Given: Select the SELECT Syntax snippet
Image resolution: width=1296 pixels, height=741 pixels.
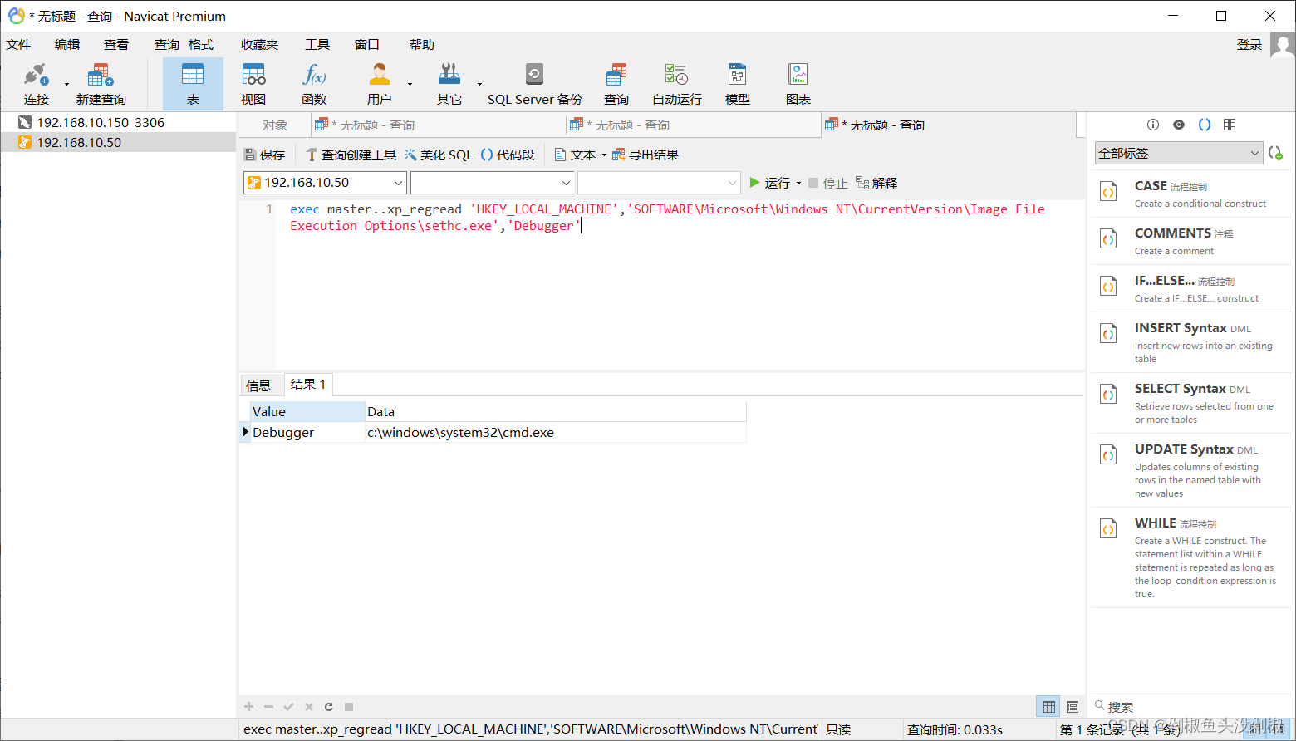Looking at the screenshot, I should tap(1191, 403).
